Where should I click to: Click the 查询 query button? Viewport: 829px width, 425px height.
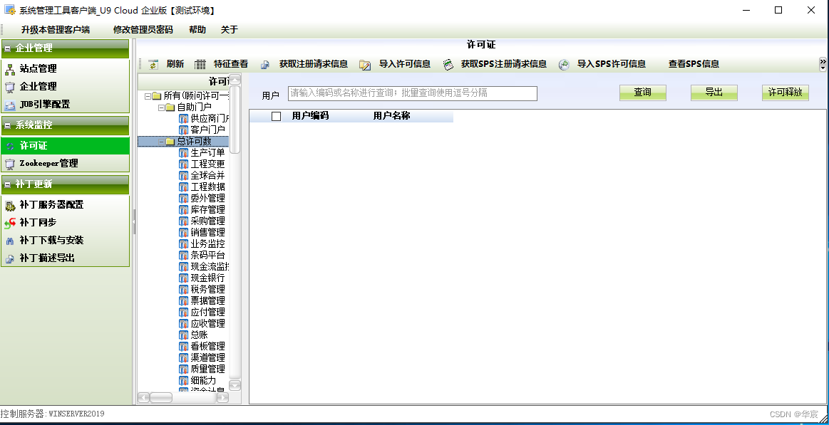coord(642,93)
